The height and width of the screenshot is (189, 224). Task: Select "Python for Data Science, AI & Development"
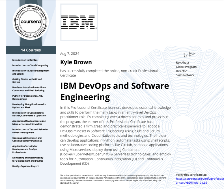[x=27, y=97]
